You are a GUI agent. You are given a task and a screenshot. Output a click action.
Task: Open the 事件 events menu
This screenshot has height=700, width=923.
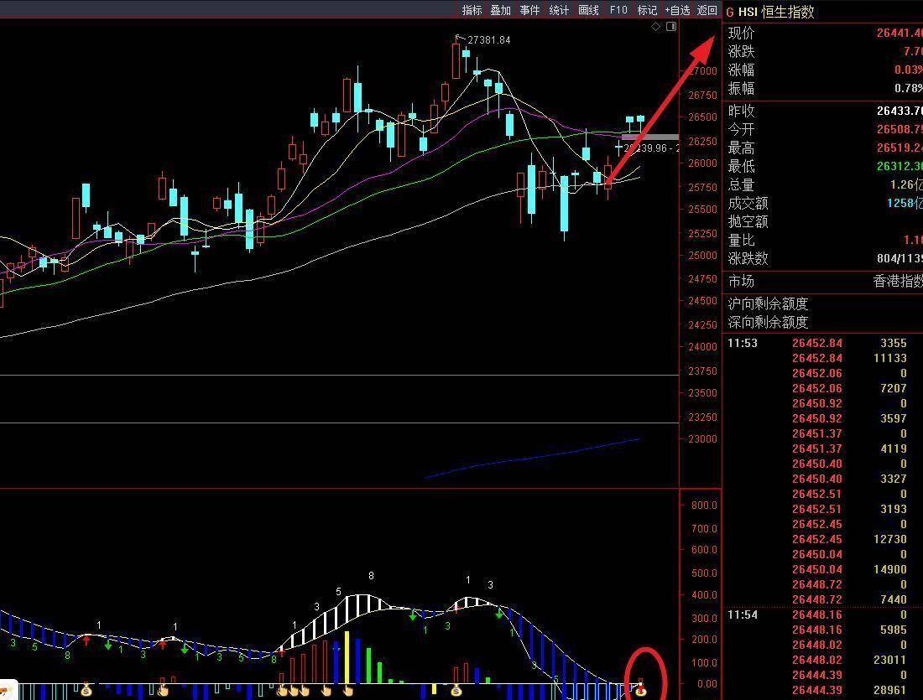click(530, 10)
